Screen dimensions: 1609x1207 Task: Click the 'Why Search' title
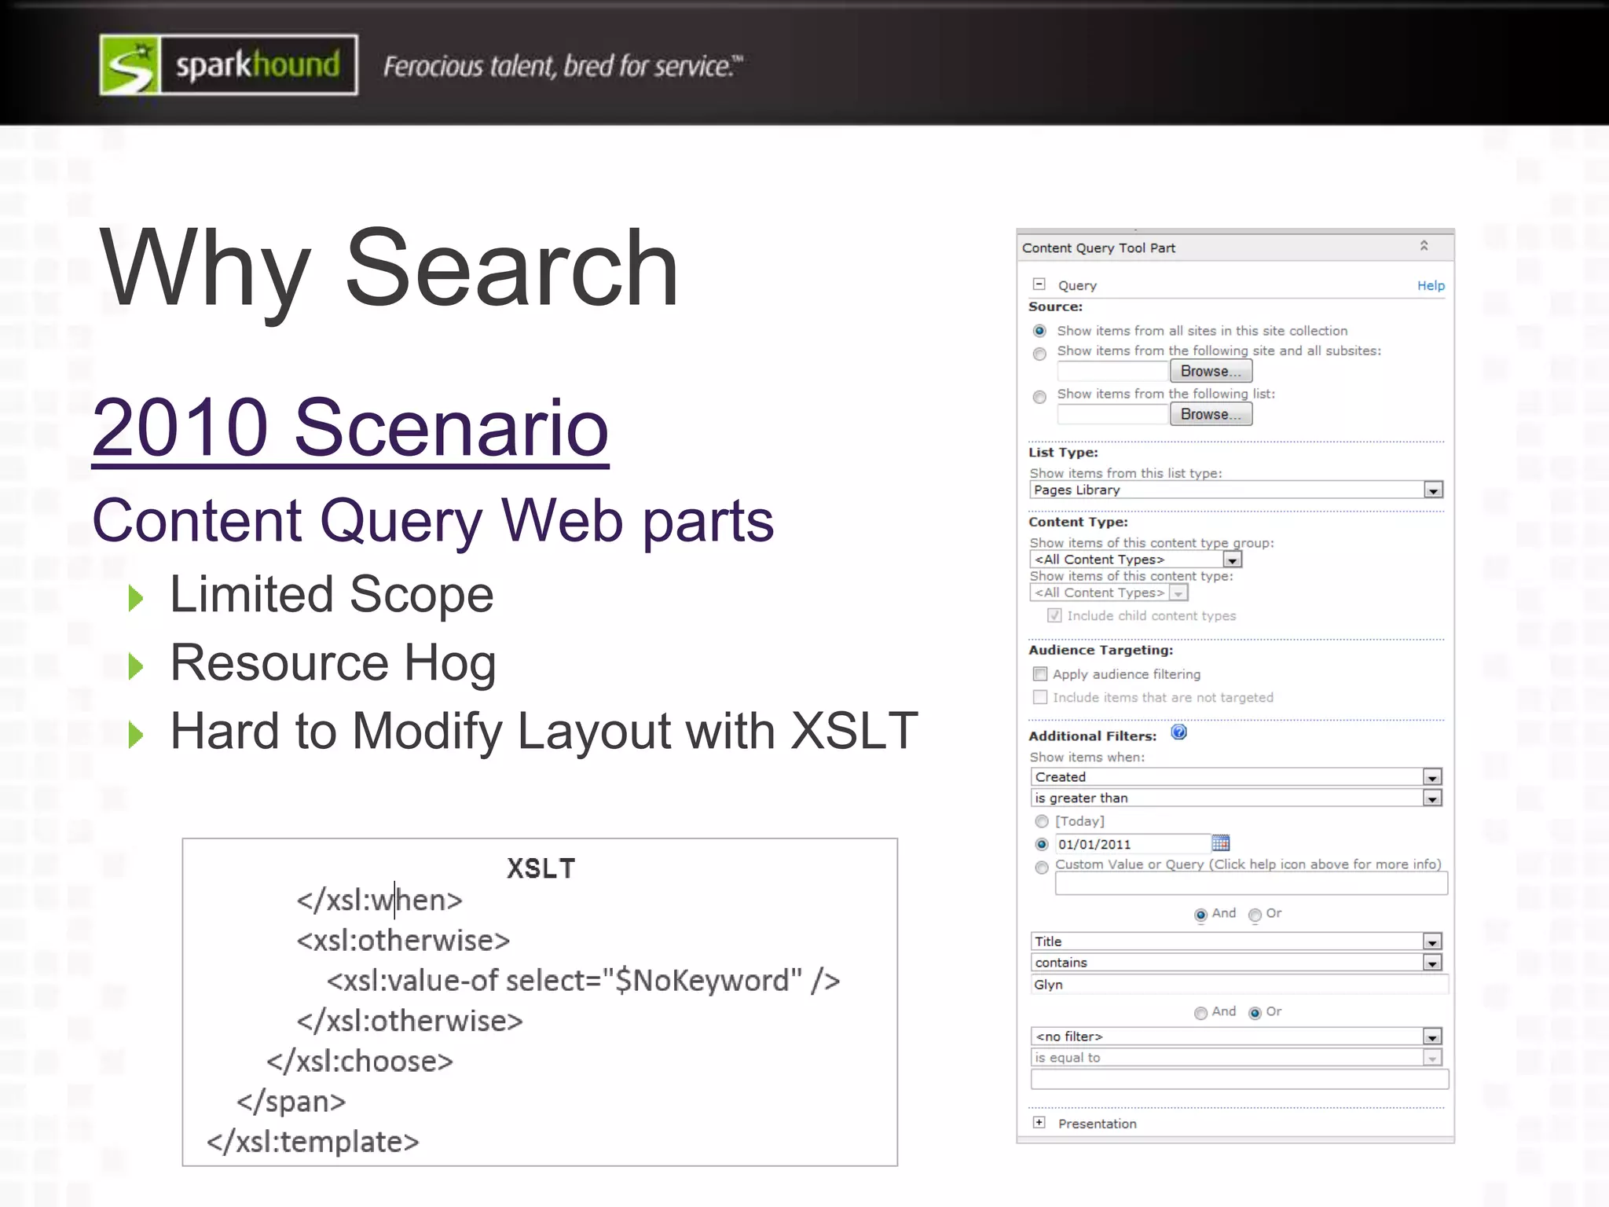(x=388, y=270)
